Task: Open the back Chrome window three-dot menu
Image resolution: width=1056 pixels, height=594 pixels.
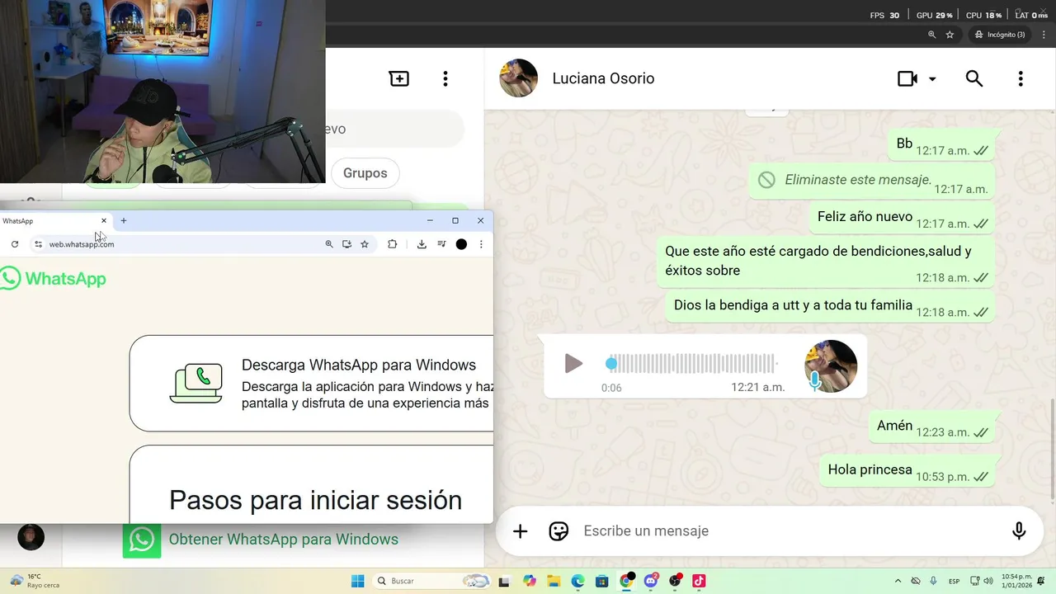Action: coord(1044,35)
